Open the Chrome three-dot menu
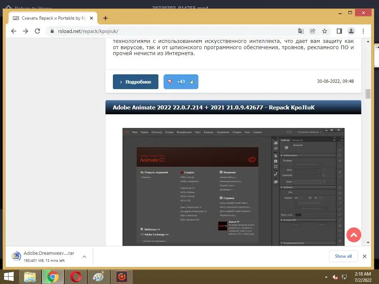Image resolution: width=379 pixels, height=284 pixels. coord(363,31)
